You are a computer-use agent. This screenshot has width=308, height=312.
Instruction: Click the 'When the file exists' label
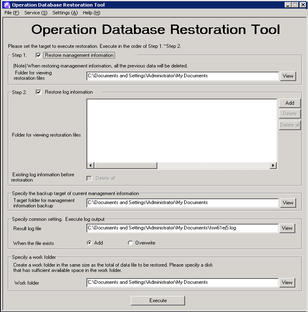tap(34, 243)
